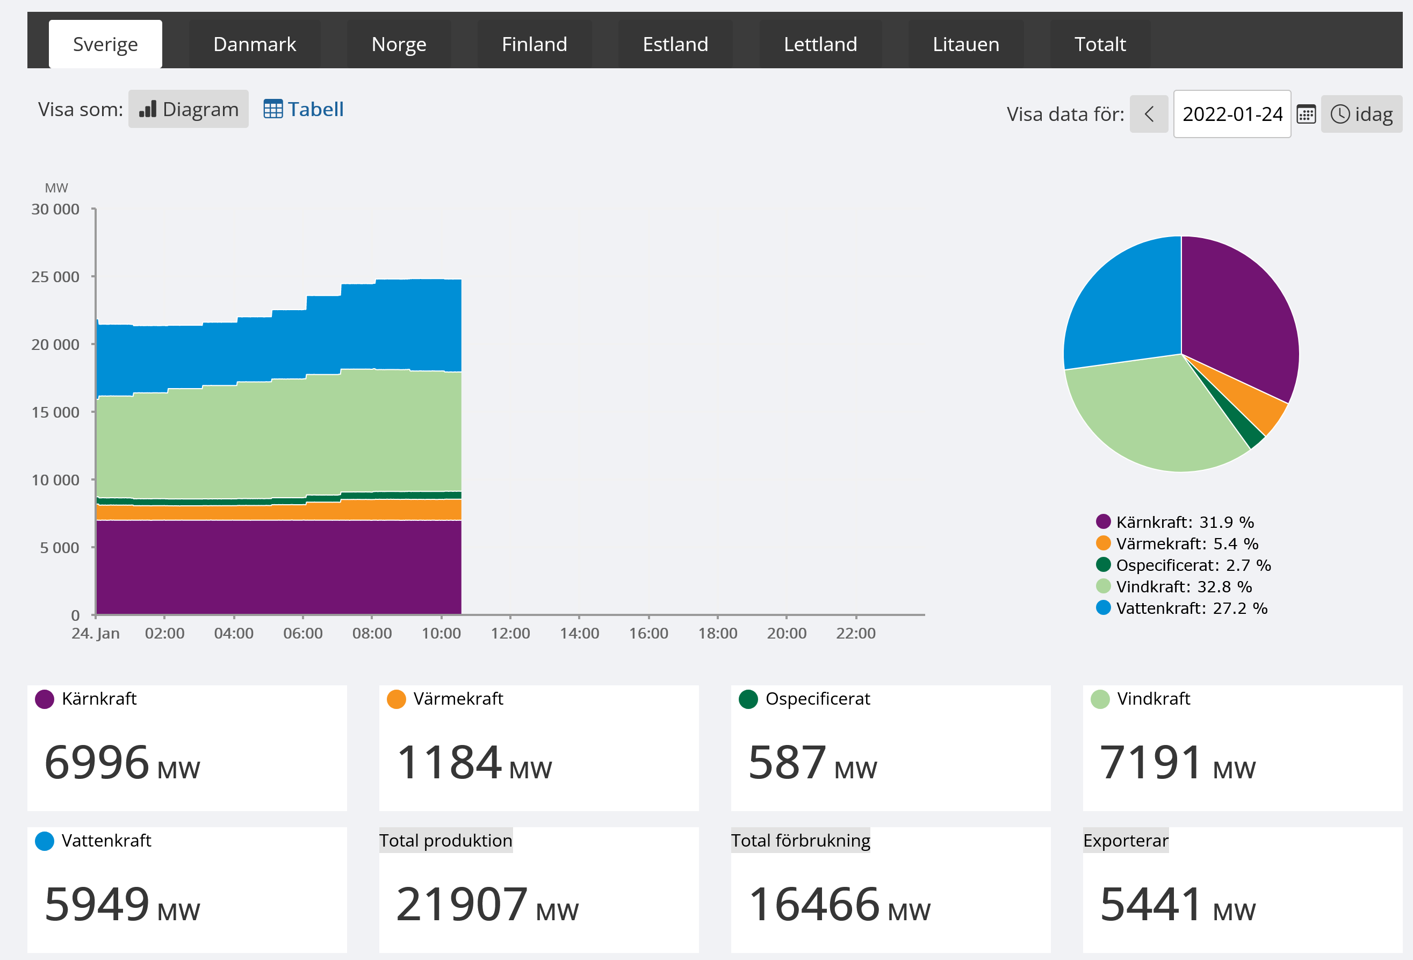Image resolution: width=1413 pixels, height=960 pixels.
Task: Click the Exporterar label
Action: tap(1126, 840)
